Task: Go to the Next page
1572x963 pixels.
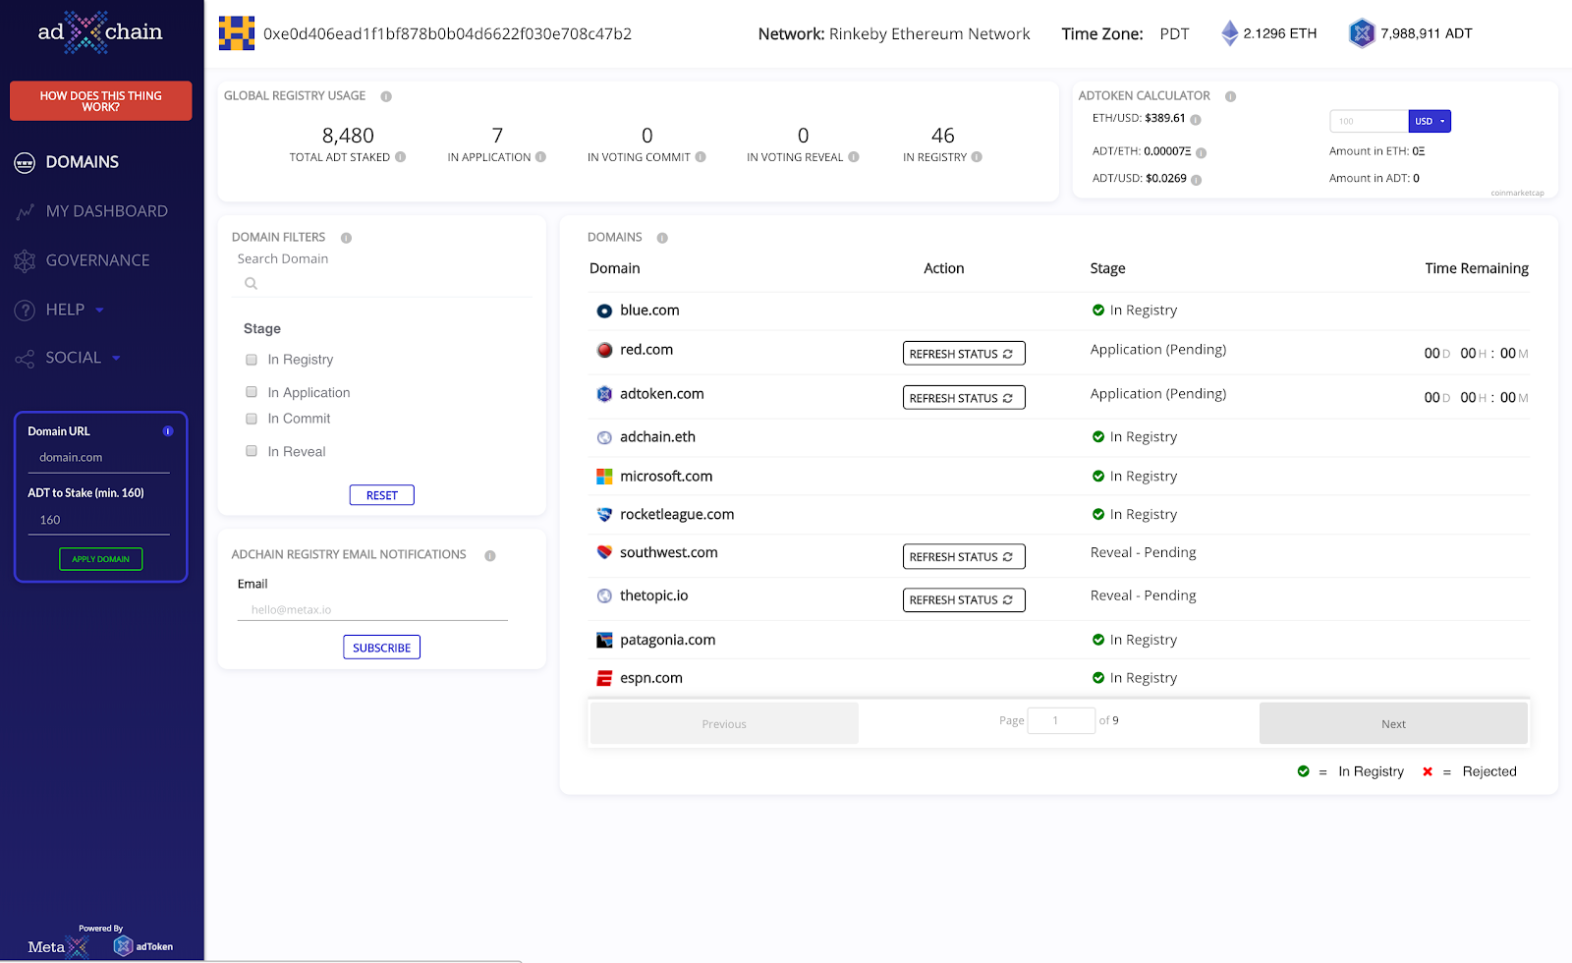Action: [x=1393, y=723]
